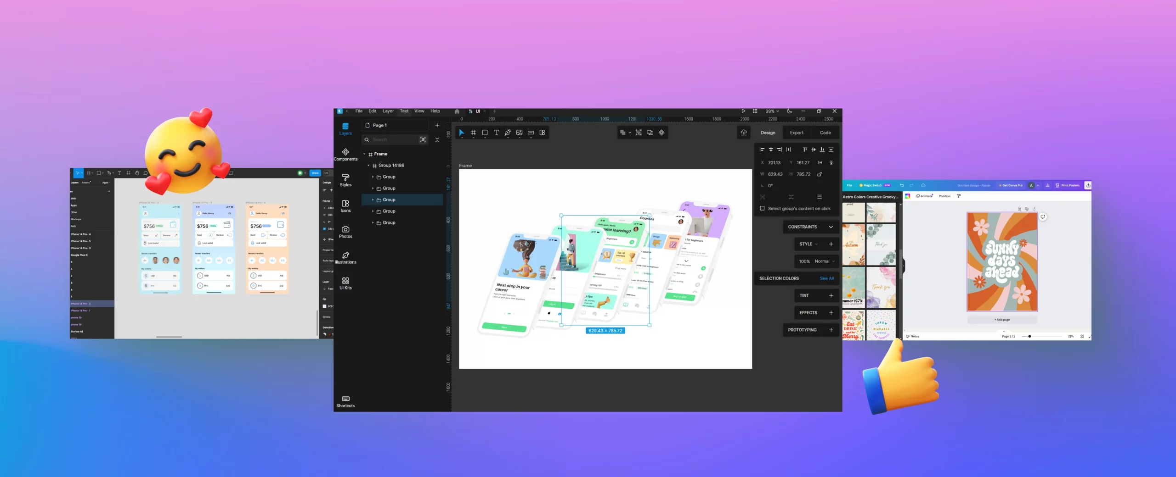1176x477 pixels.
Task: Open the Photos library in Lunacy sidebar
Action: (345, 232)
